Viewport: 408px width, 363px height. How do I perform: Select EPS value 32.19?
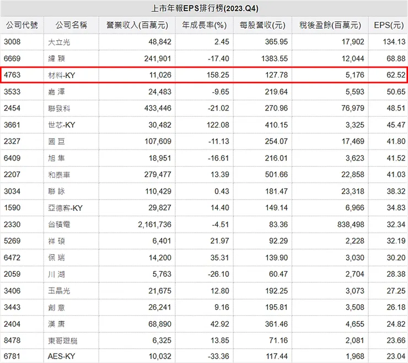click(396, 241)
